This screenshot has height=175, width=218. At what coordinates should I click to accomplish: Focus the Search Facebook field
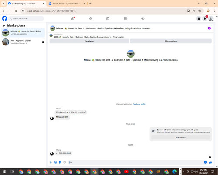(x=26, y=18)
